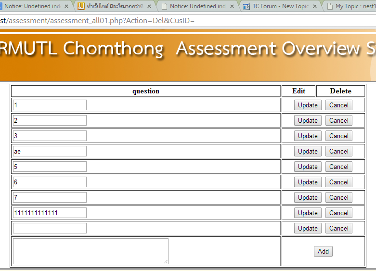The image size is (376, 271).
Task: Focus the question field containing 7
Action: tap(50, 197)
